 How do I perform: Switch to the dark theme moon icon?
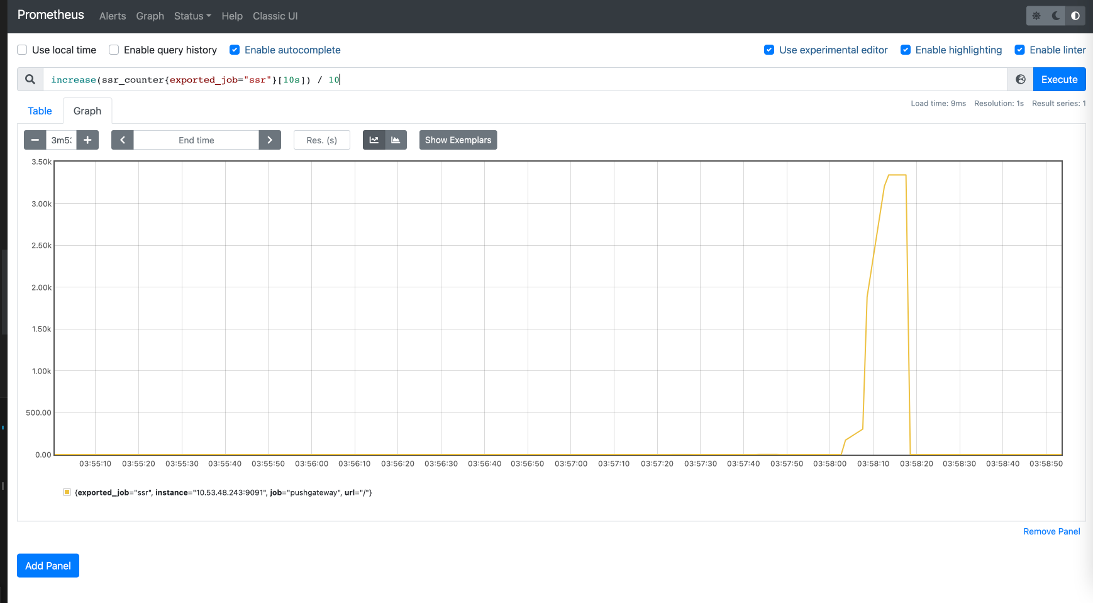[x=1056, y=16]
